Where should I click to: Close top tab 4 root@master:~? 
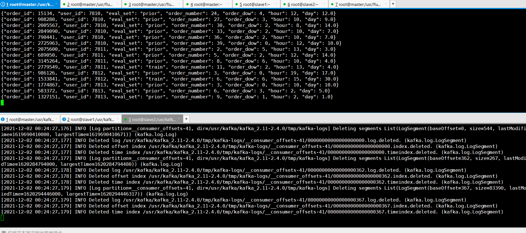pyautogui.click(x=229, y=4)
